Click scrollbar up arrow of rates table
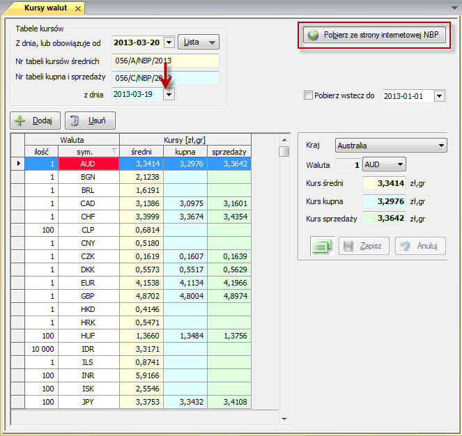Screen dimensions: 462x436 [284, 140]
